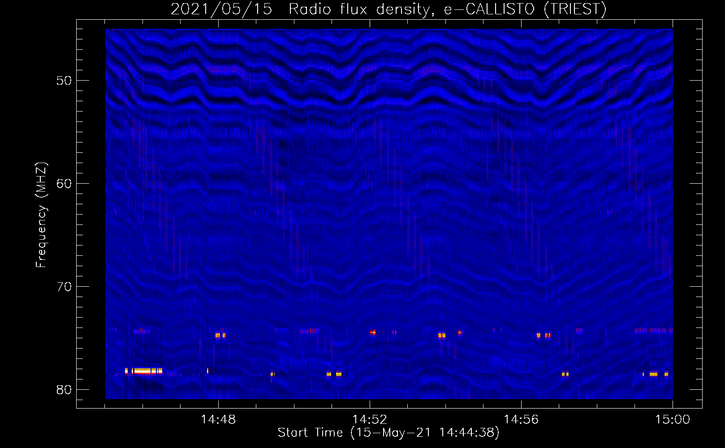Viewport: 725px width, 448px height.
Task: Click the plot title '2021/05/15 Radio flux density, e-CALLISTO (TRIEST)'
Action: tap(388, 9)
